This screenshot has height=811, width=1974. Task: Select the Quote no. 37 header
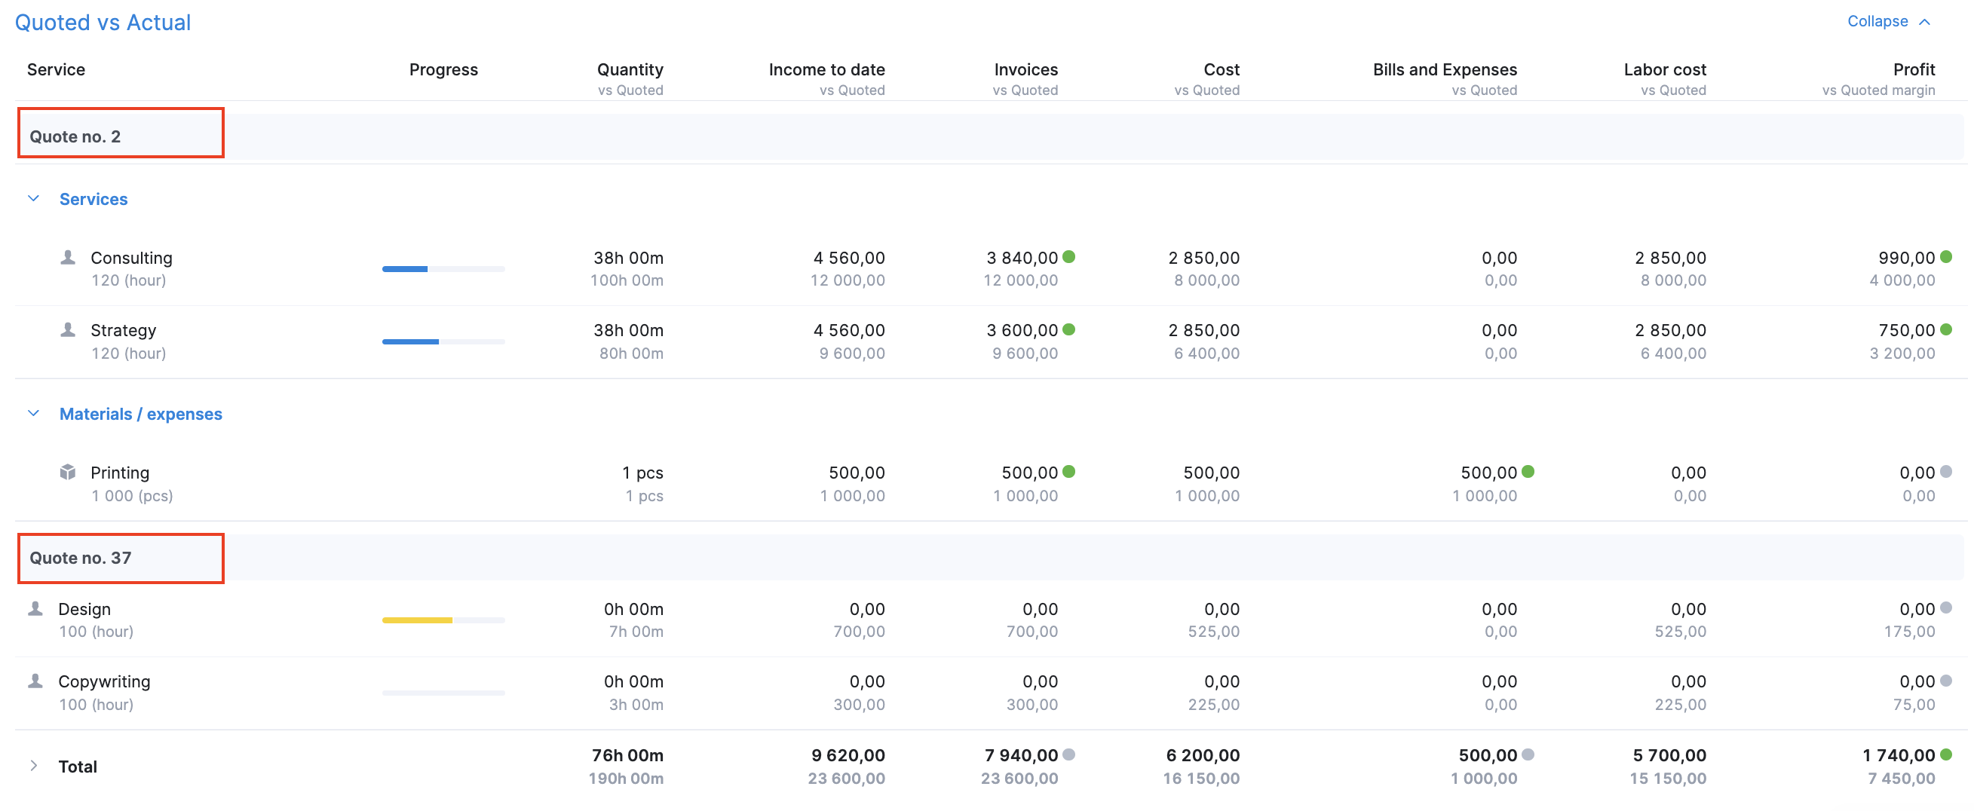[x=80, y=559]
